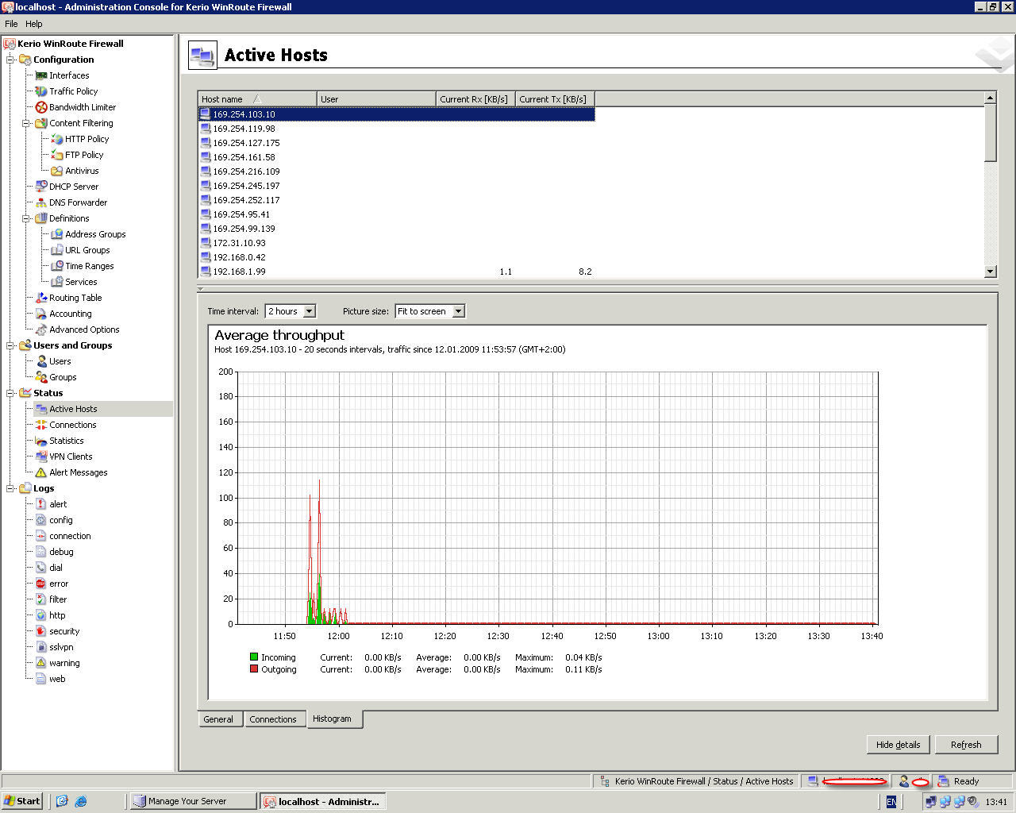Collapse the Content Filtering node

(x=27, y=123)
